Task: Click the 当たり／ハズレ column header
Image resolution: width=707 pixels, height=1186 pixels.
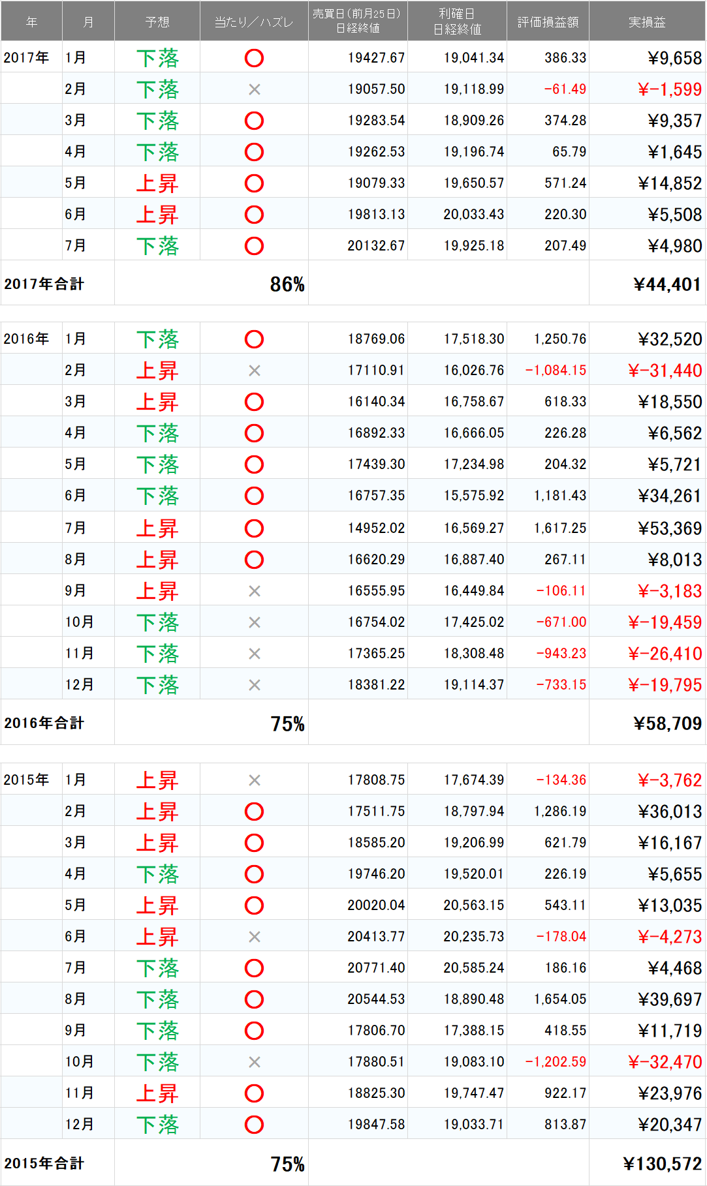Action: click(254, 22)
